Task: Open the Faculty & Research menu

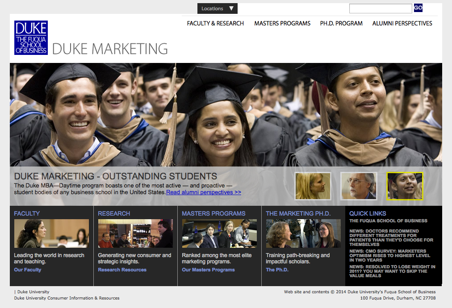Action: point(215,23)
